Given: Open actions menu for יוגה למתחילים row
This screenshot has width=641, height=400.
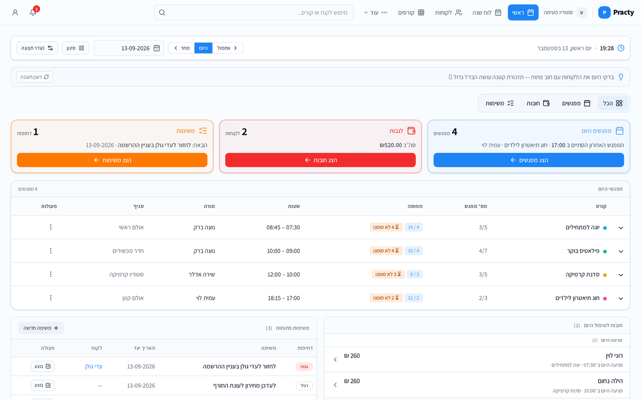Looking at the screenshot, I should [x=51, y=227].
